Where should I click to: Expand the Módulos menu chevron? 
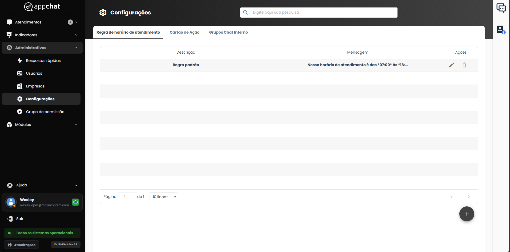[x=76, y=125]
